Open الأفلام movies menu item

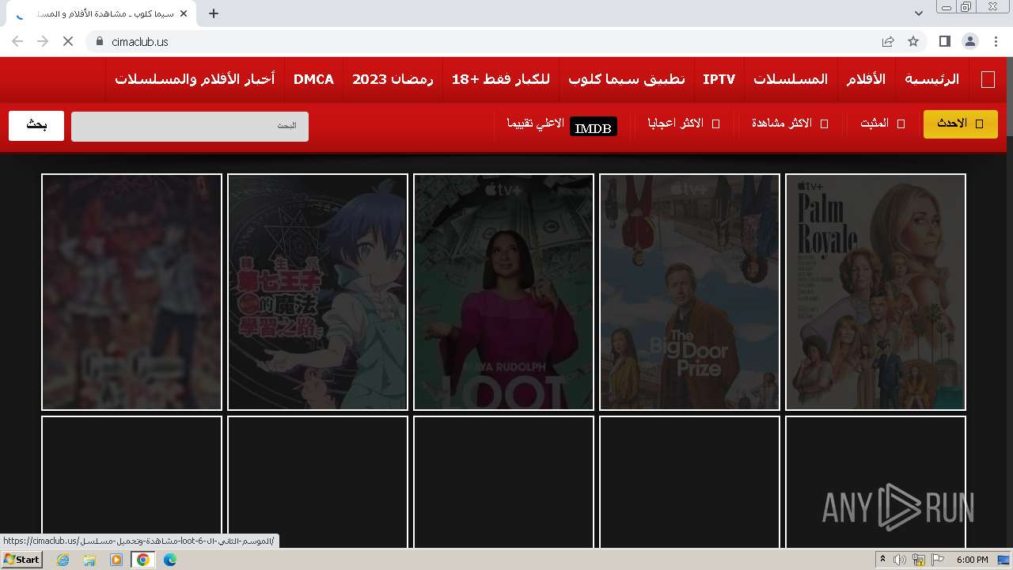click(866, 79)
